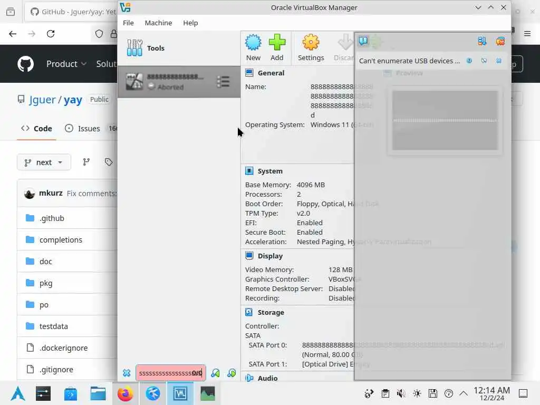Screen dimensions: 540x405
Task: Open the po folder
Action: click(x=44, y=305)
